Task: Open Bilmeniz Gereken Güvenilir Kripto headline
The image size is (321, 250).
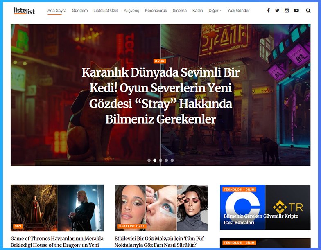Action: 261,219
